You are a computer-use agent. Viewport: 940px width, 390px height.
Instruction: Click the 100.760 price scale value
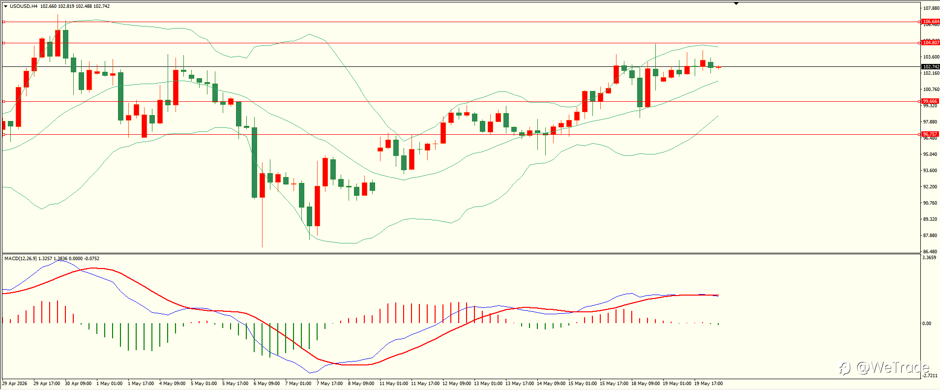(931, 90)
